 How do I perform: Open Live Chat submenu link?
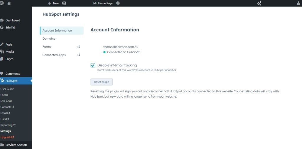(6, 101)
